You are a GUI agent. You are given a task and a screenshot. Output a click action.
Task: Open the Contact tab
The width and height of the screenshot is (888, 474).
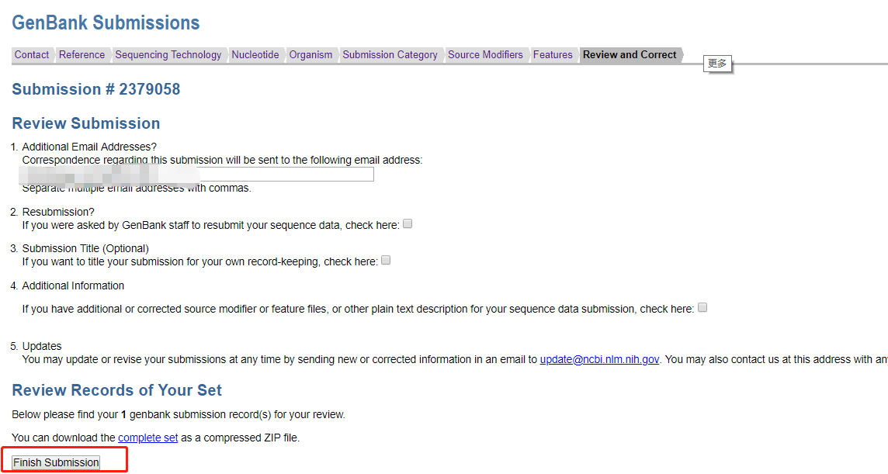coord(32,55)
